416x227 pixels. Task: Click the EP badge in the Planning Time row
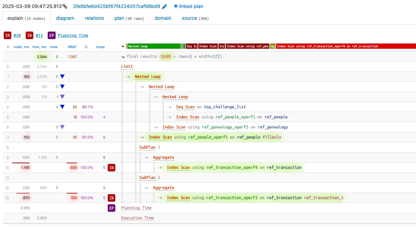(x=111, y=208)
